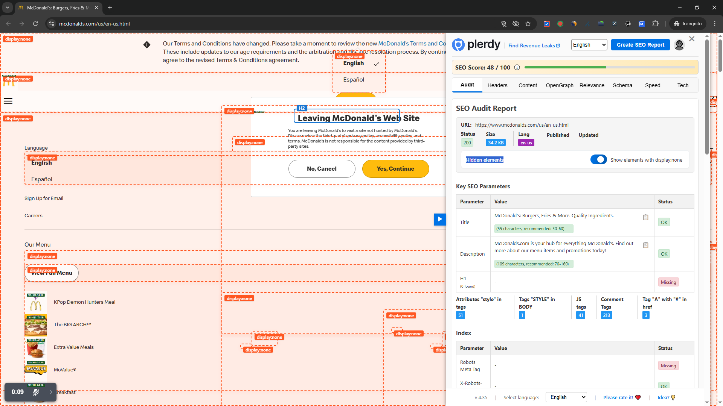Click the SEO Score info icon
Image resolution: width=723 pixels, height=406 pixels.
517,68
